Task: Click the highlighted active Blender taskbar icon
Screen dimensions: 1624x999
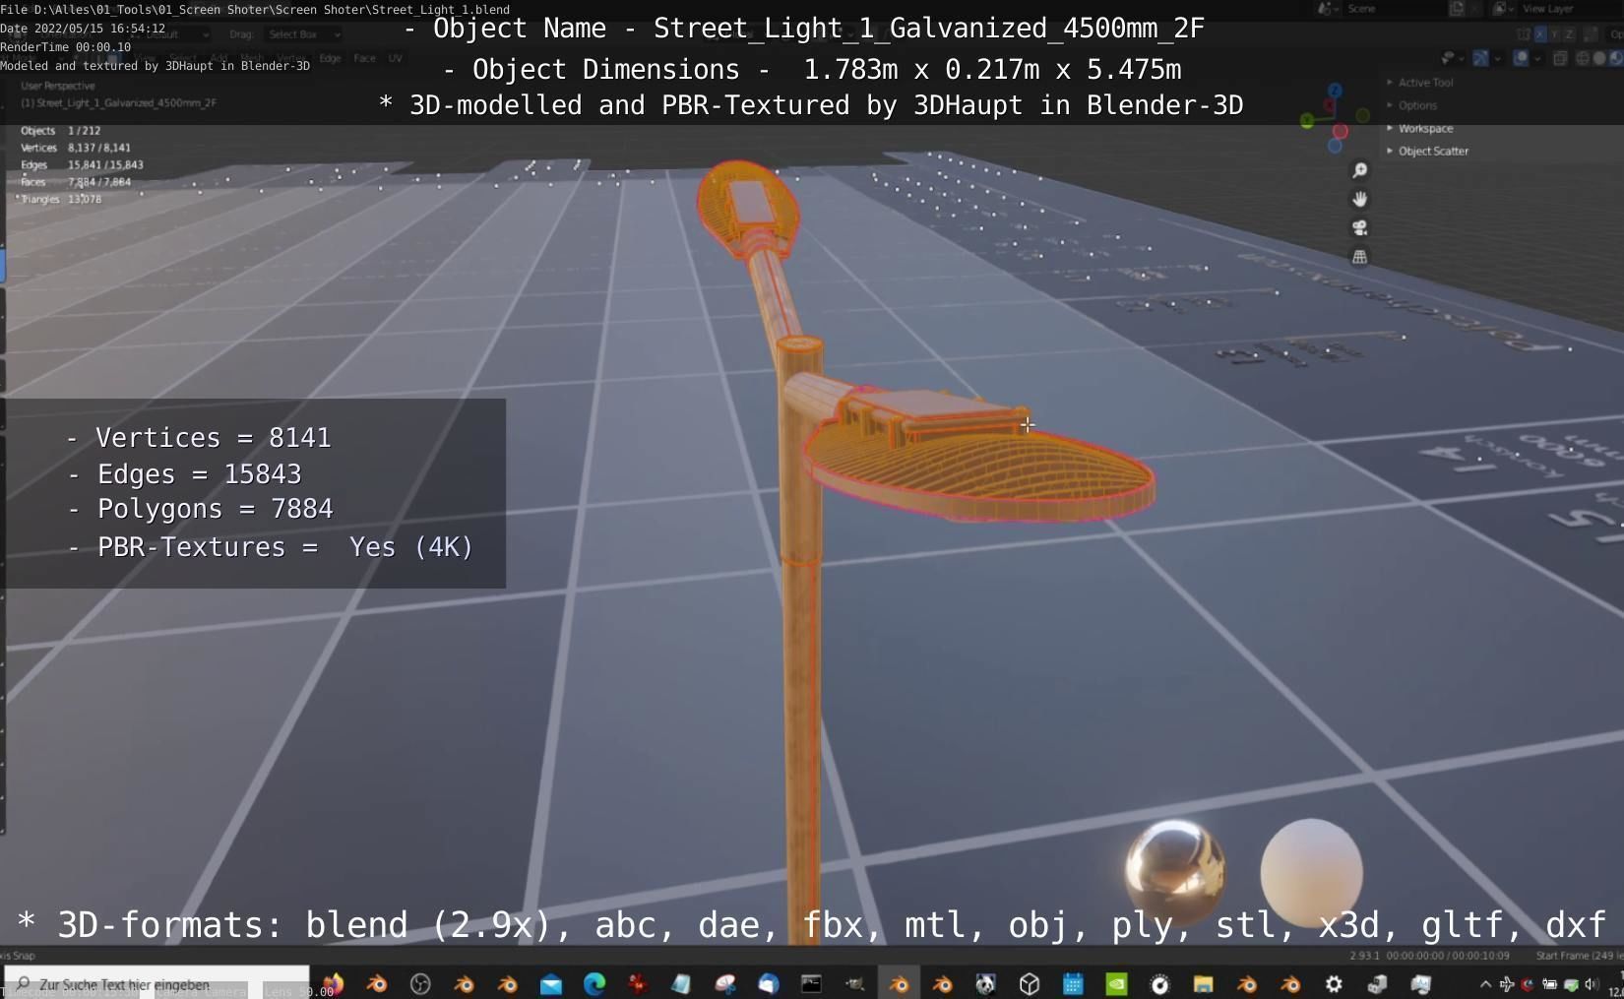Action: click(x=900, y=983)
